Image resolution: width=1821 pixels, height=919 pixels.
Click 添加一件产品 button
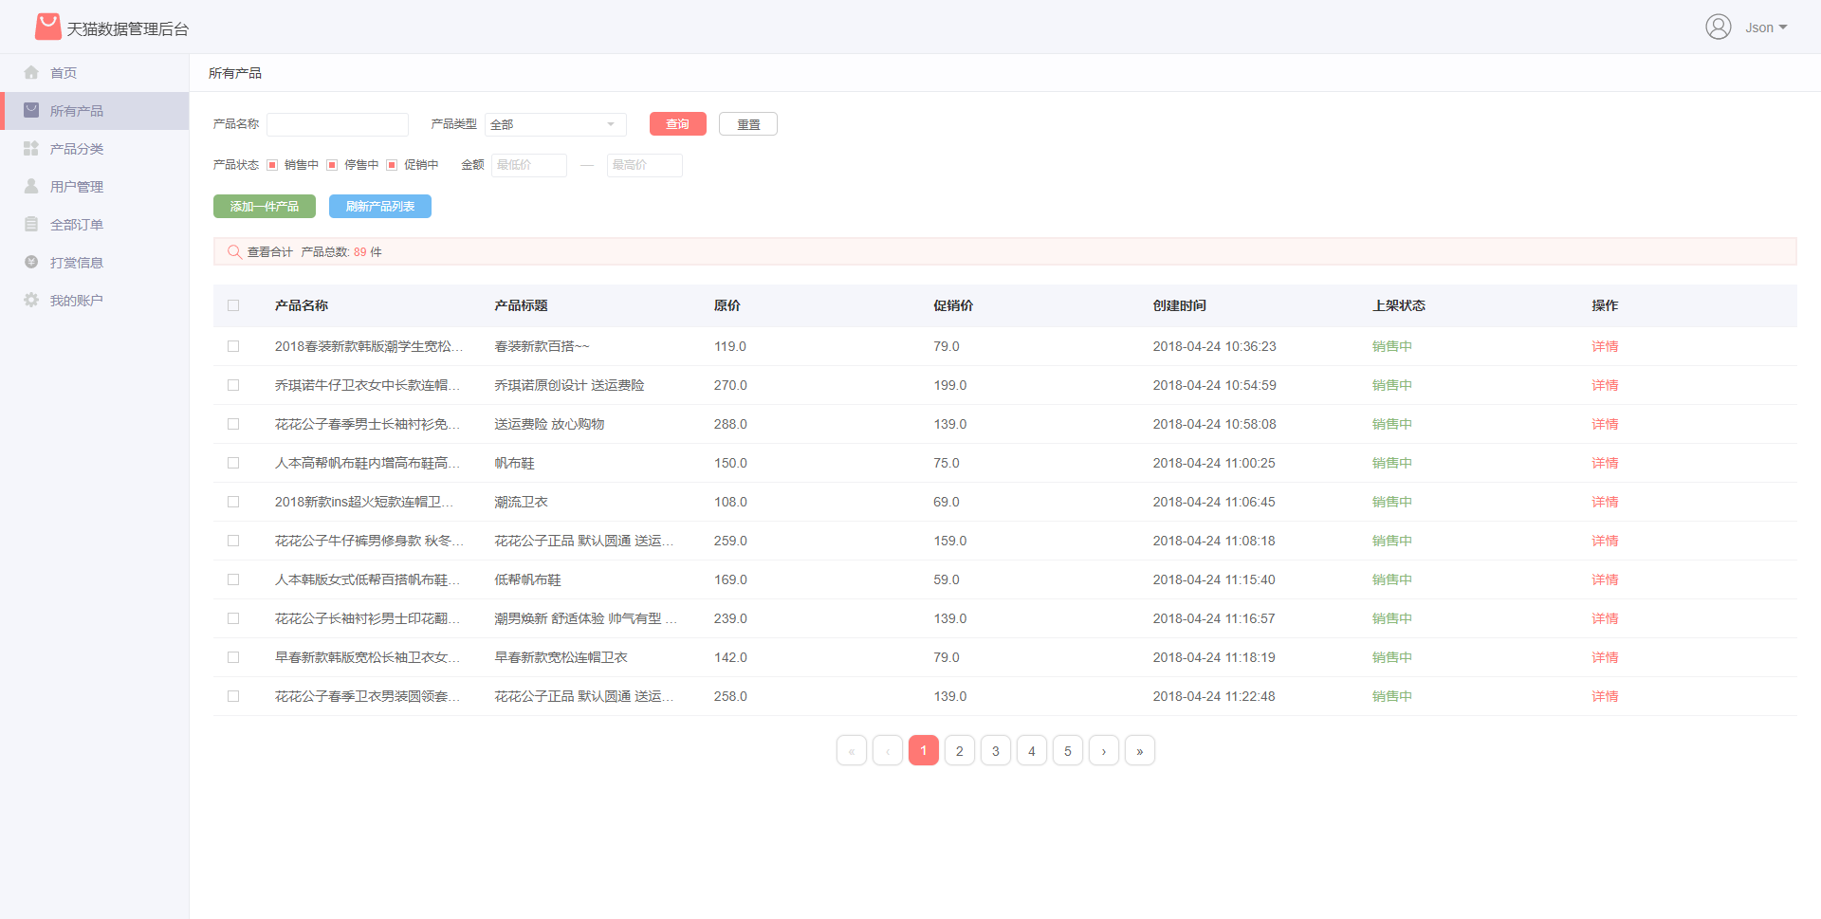point(265,206)
